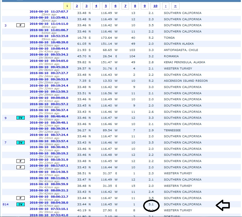This screenshot has height=217, width=242.
Task: Click the 9 felt reports count link
Action: pos(5,118)
